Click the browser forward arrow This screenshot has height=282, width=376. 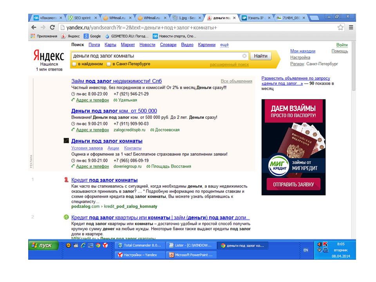click(x=43, y=27)
